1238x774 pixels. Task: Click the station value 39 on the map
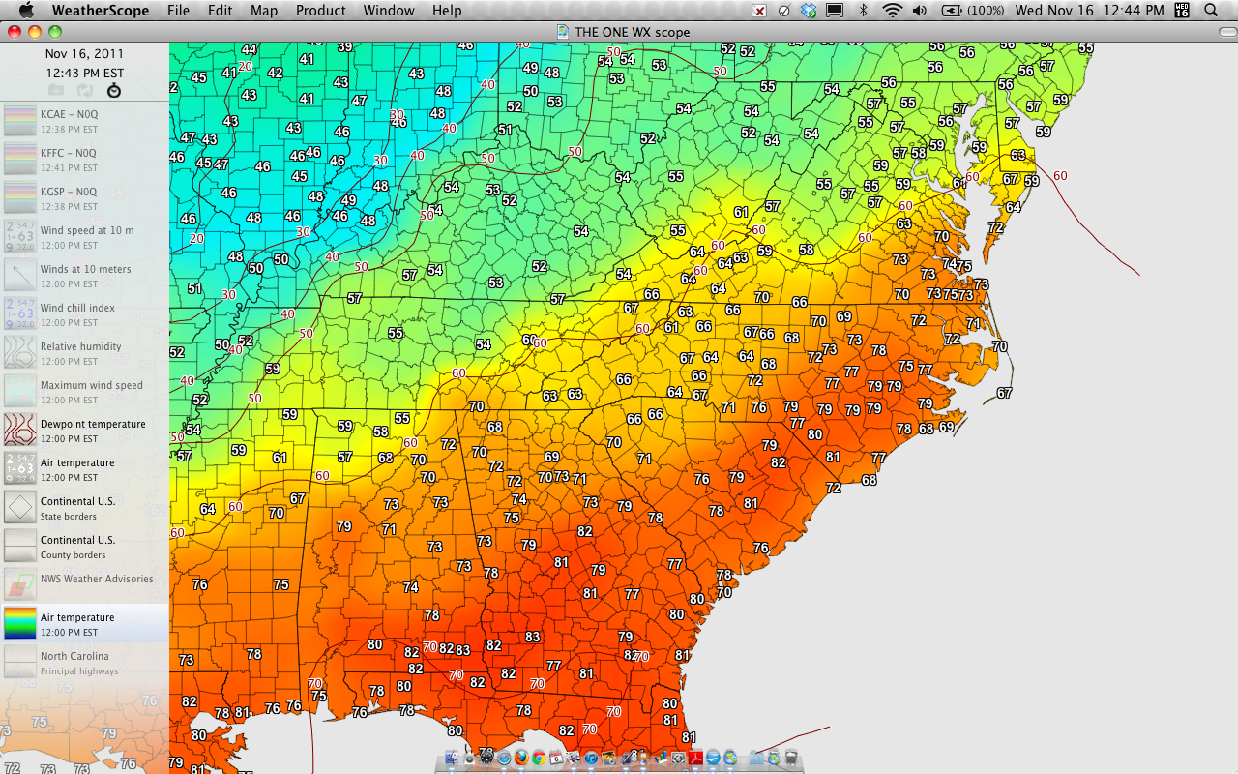click(345, 46)
